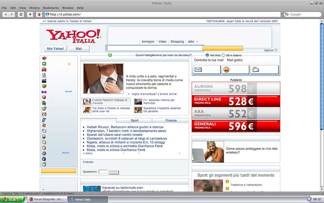Click the Yahoo search input field
Image resolution: width=324 pixels, height=203 pixels.
pyautogui.click(x=154, y=48)
